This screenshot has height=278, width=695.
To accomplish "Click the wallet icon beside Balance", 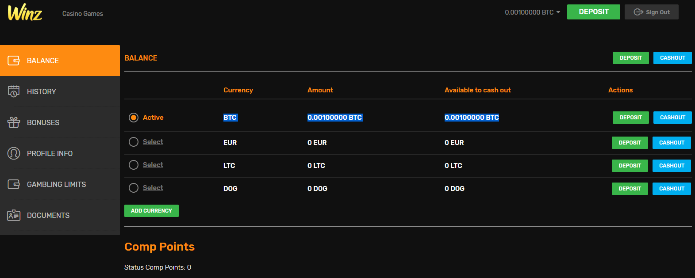I will point(14,61).
